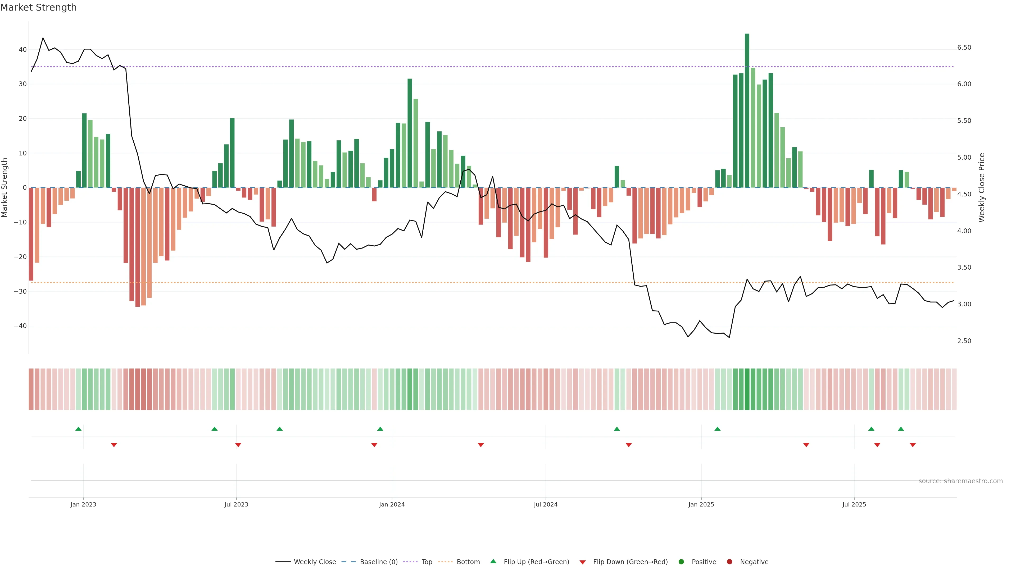Screen dimensions: 1016x571
Task: Click the Positive green circle legend icon
Action: click(681, 562)
